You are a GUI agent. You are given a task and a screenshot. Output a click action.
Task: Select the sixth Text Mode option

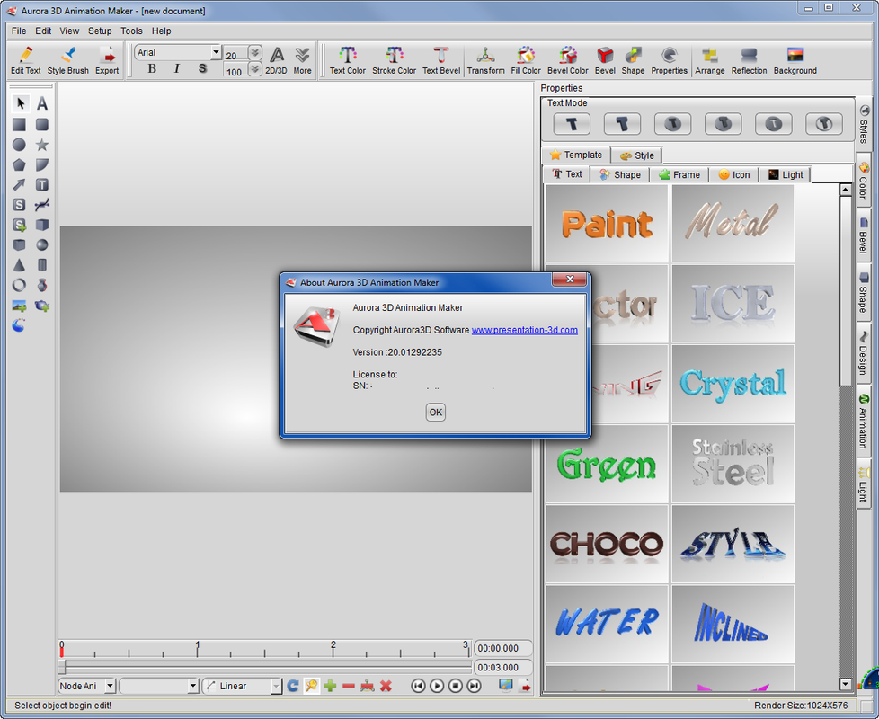coord(824,124)
